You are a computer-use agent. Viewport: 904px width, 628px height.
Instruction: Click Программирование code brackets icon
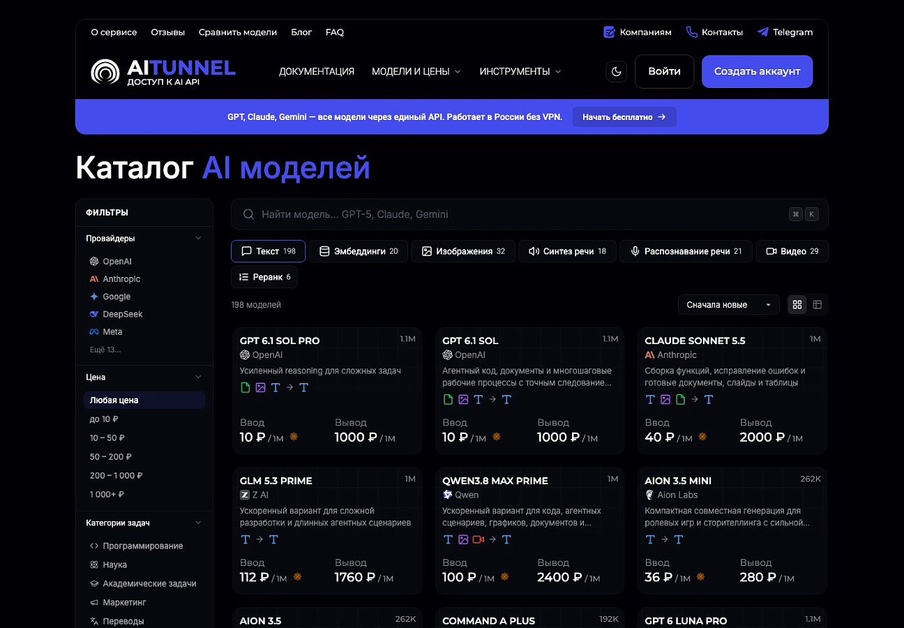94,546
